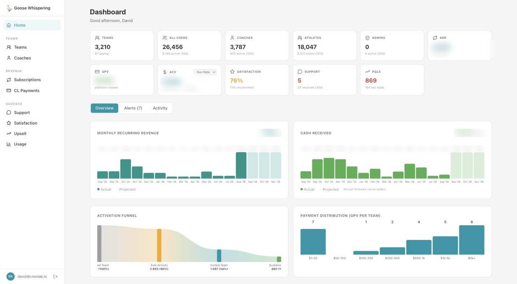517x284 pixels.
Task: Open Usage in sidebar
Action: click(32, 144)
